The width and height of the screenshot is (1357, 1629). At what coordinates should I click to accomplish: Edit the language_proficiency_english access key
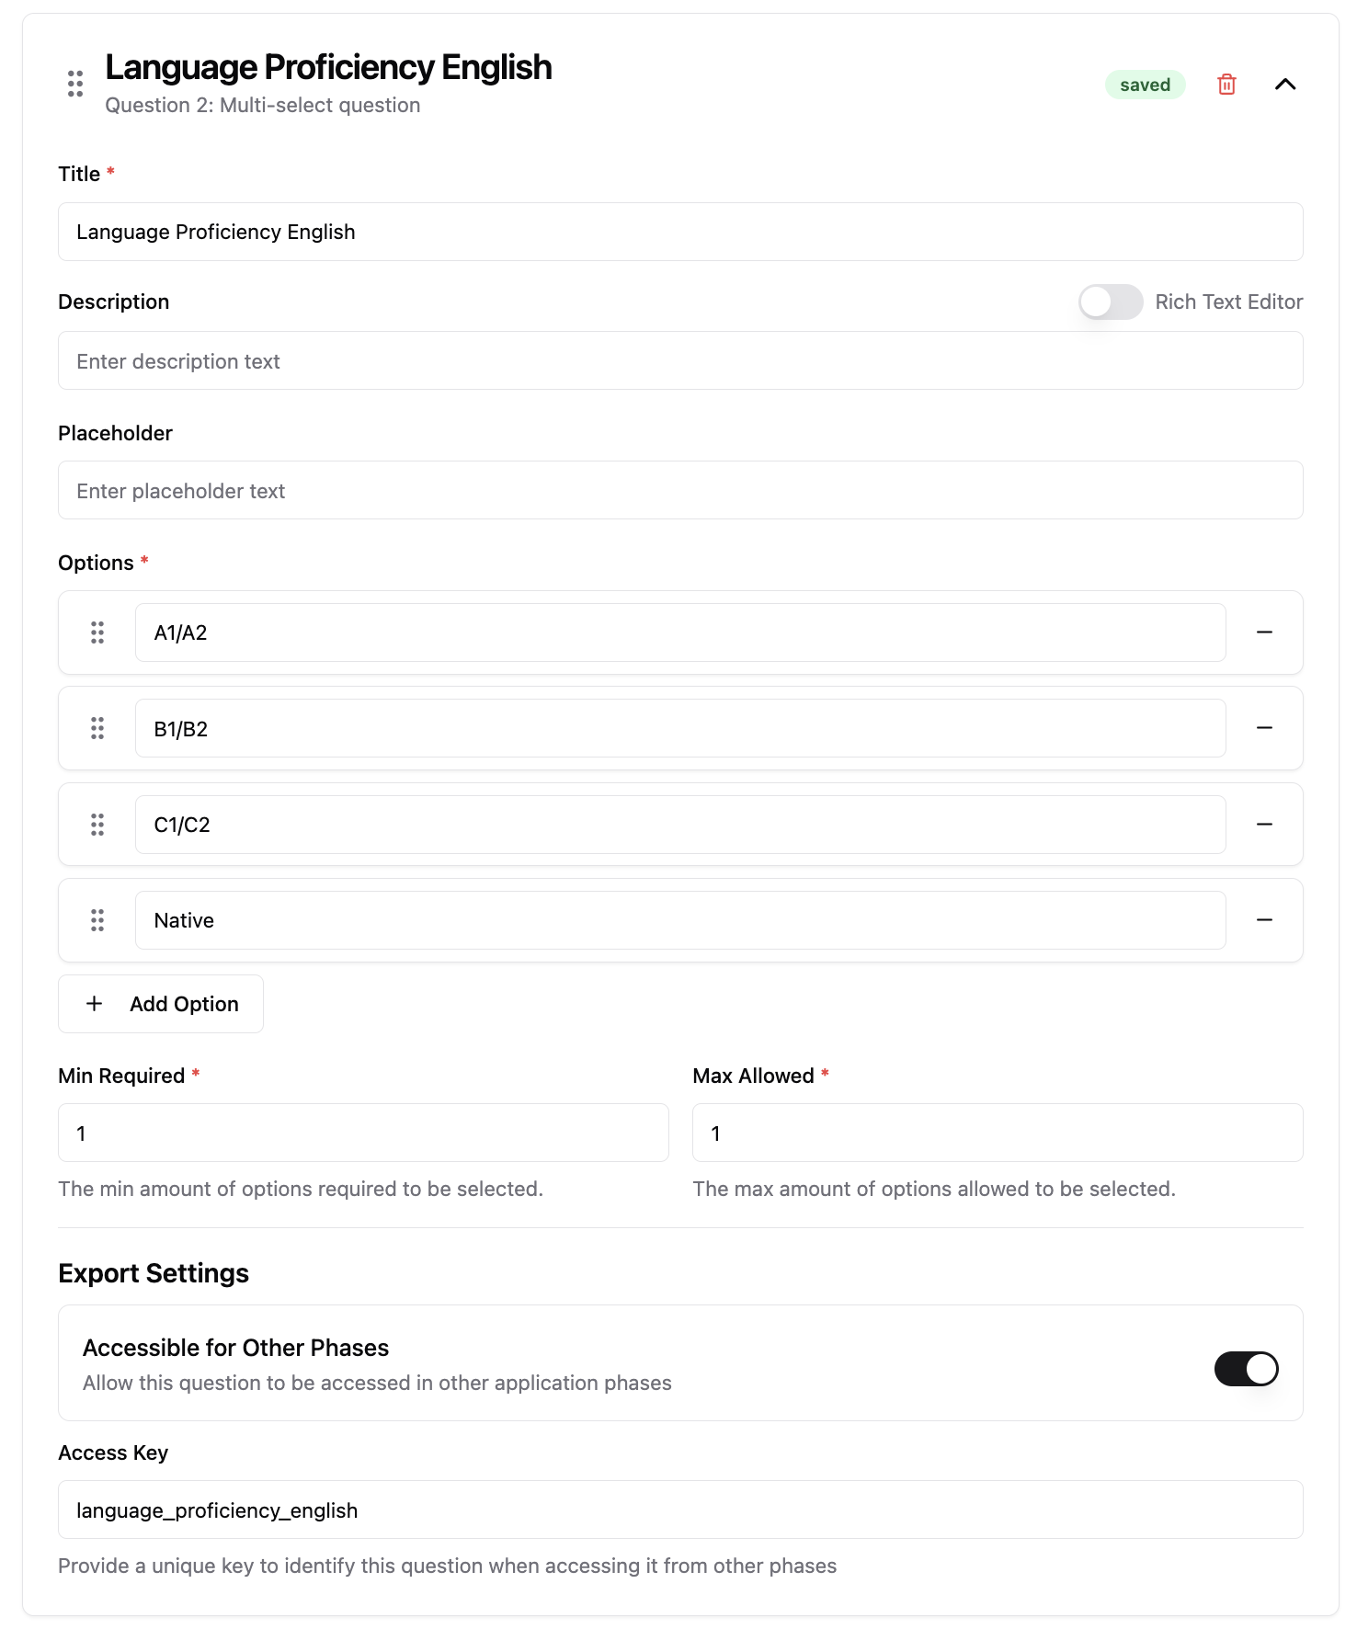pyautogui.click(x=680, y=1509)
